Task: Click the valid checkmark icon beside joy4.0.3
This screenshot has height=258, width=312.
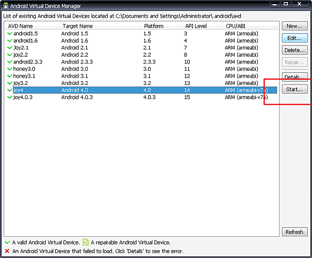Action: coord(9,97)
